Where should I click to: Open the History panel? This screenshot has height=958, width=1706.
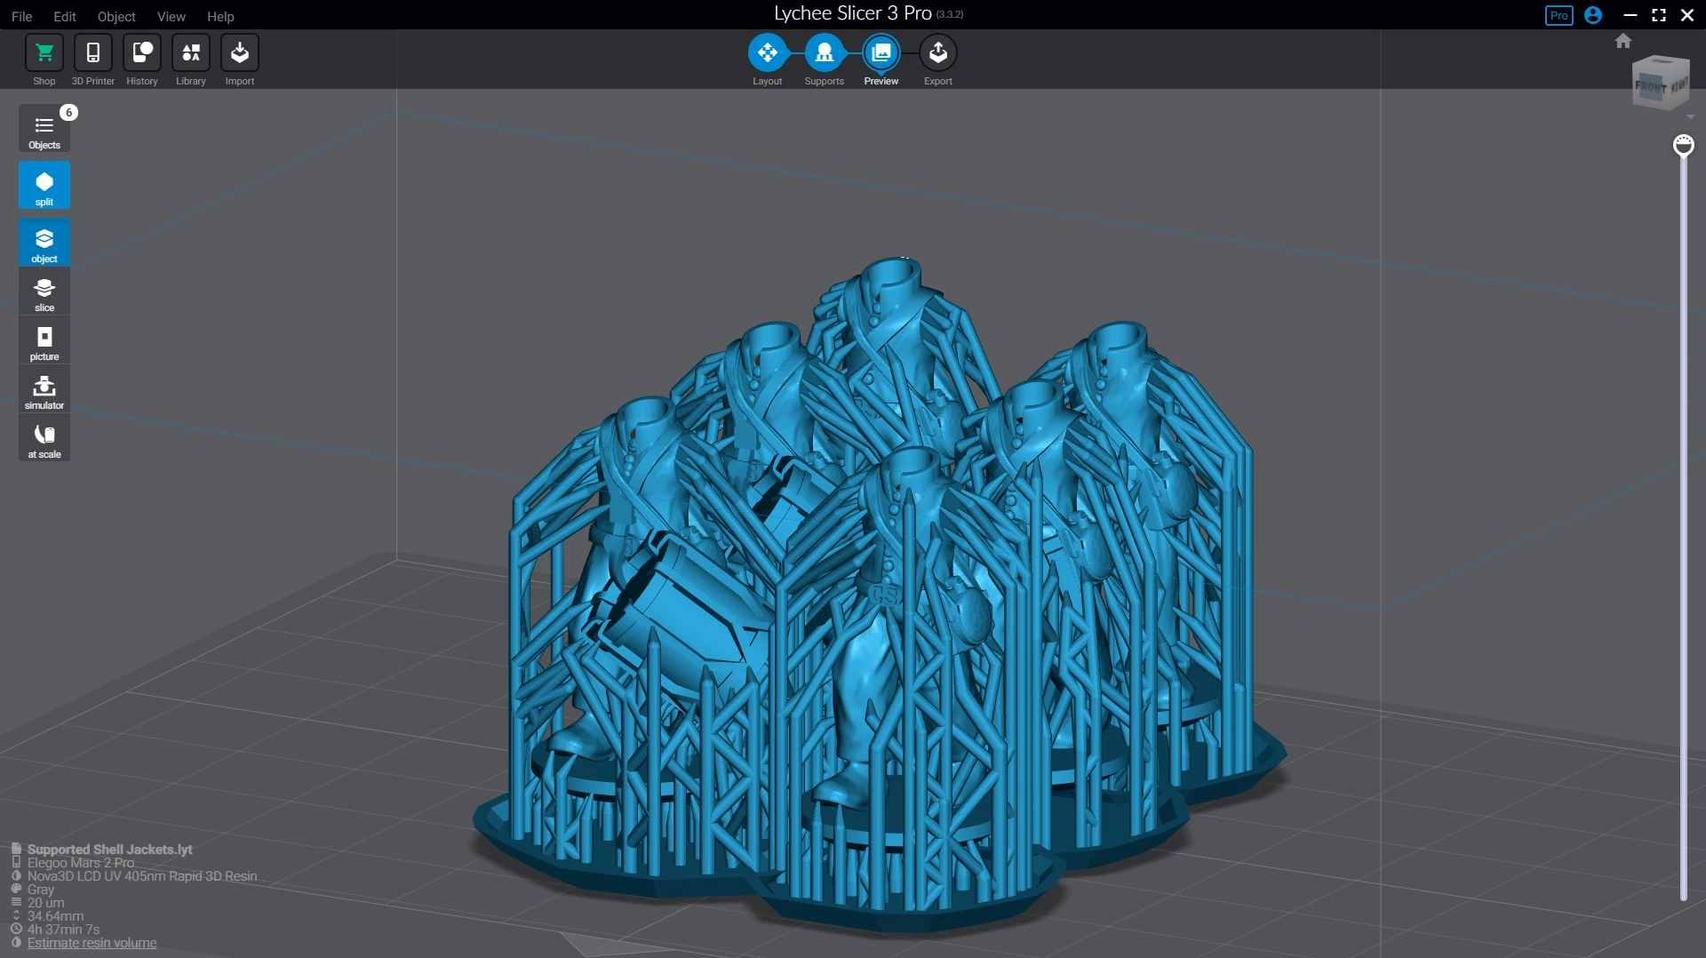(142, 53)
